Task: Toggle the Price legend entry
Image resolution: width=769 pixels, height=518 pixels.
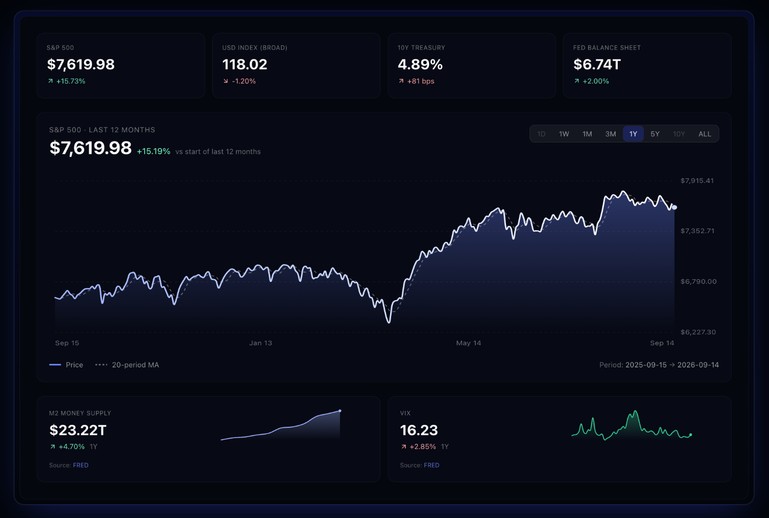Action: tap(66, 365)
